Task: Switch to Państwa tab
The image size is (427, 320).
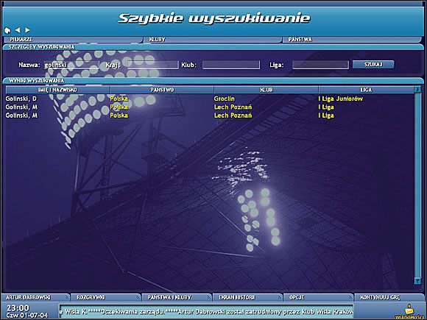Action: pyautogui.click(x=352, y=40)
